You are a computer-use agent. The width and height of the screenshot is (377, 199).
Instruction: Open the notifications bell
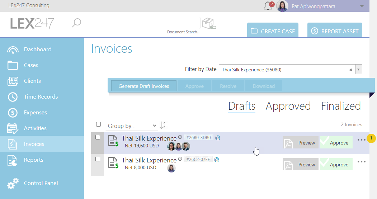268,6
